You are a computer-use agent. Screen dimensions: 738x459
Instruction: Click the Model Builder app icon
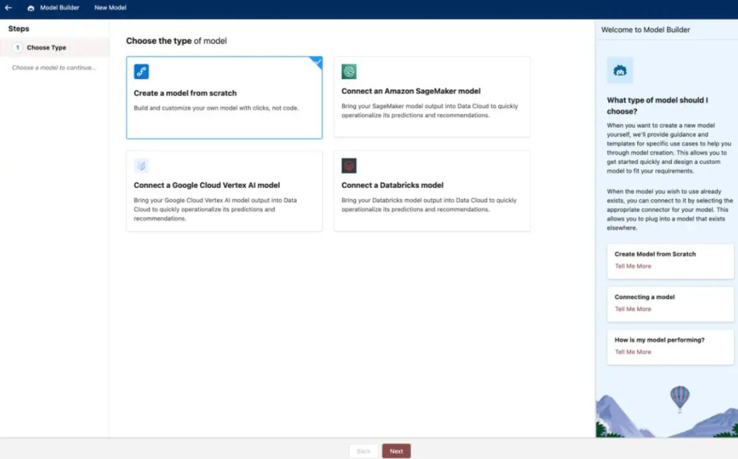pyautogui.click(x=31, y=8)
